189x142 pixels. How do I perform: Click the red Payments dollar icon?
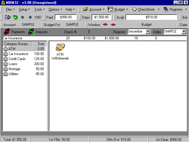pyautogui.click(x=6, y=32)
